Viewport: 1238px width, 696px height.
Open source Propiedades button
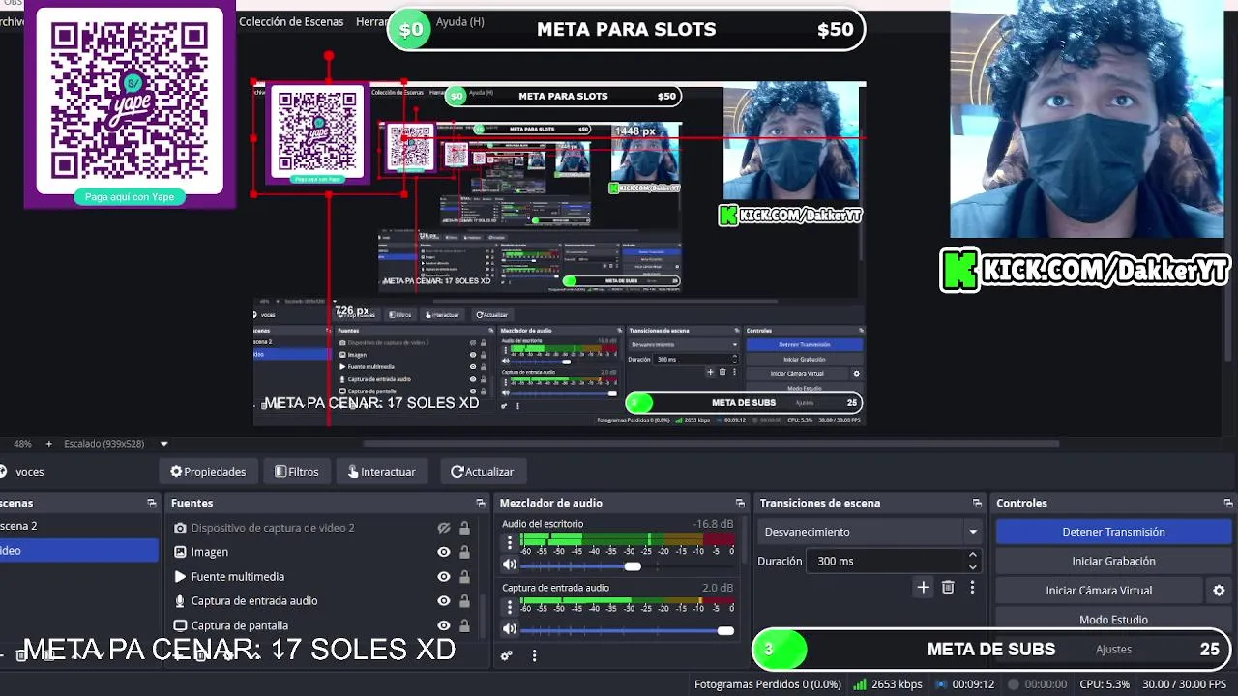tap(208, 472)
